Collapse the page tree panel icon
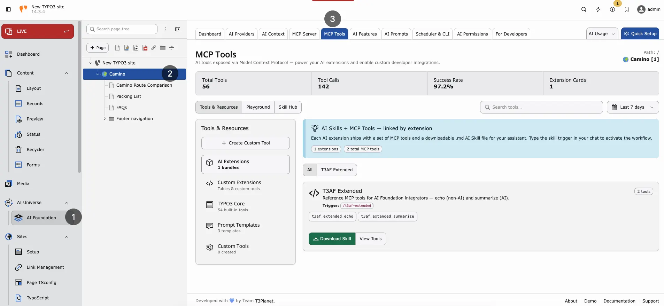 [178, 29]
